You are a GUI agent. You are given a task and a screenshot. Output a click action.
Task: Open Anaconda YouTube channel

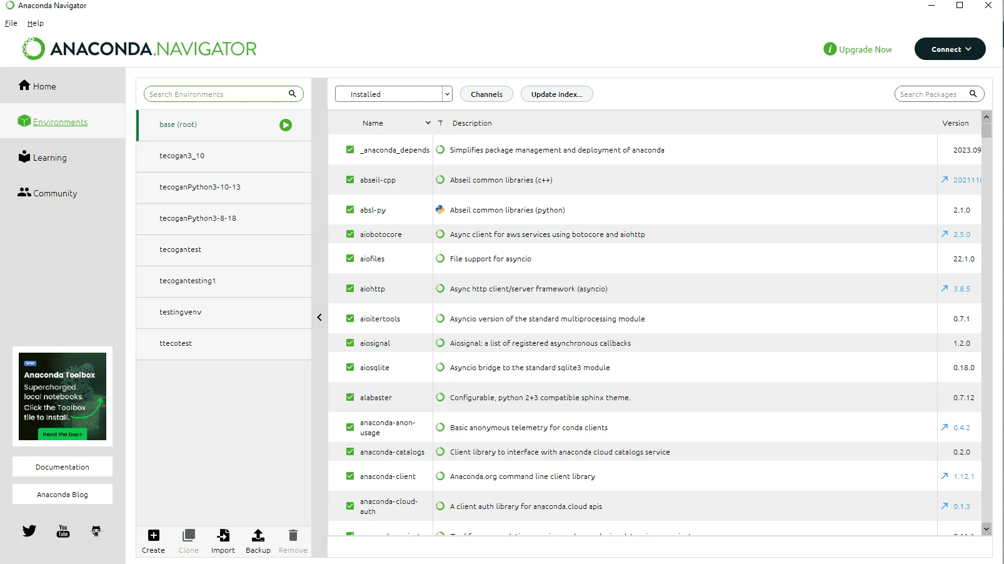[x=63, y=531]
